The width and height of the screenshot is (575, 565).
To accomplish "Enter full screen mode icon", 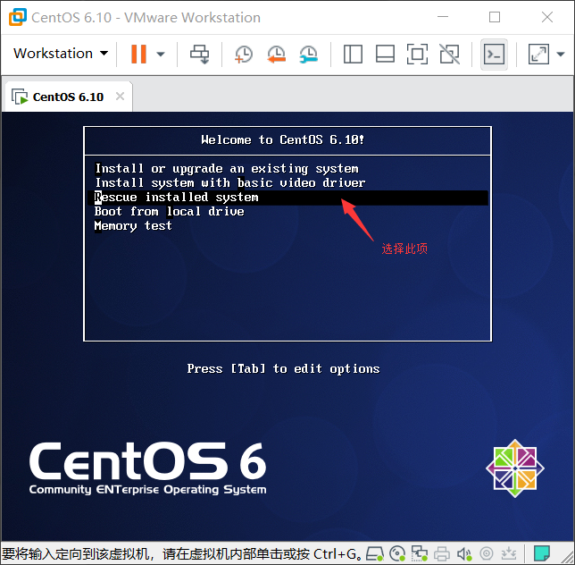I will tap(417, 55).
